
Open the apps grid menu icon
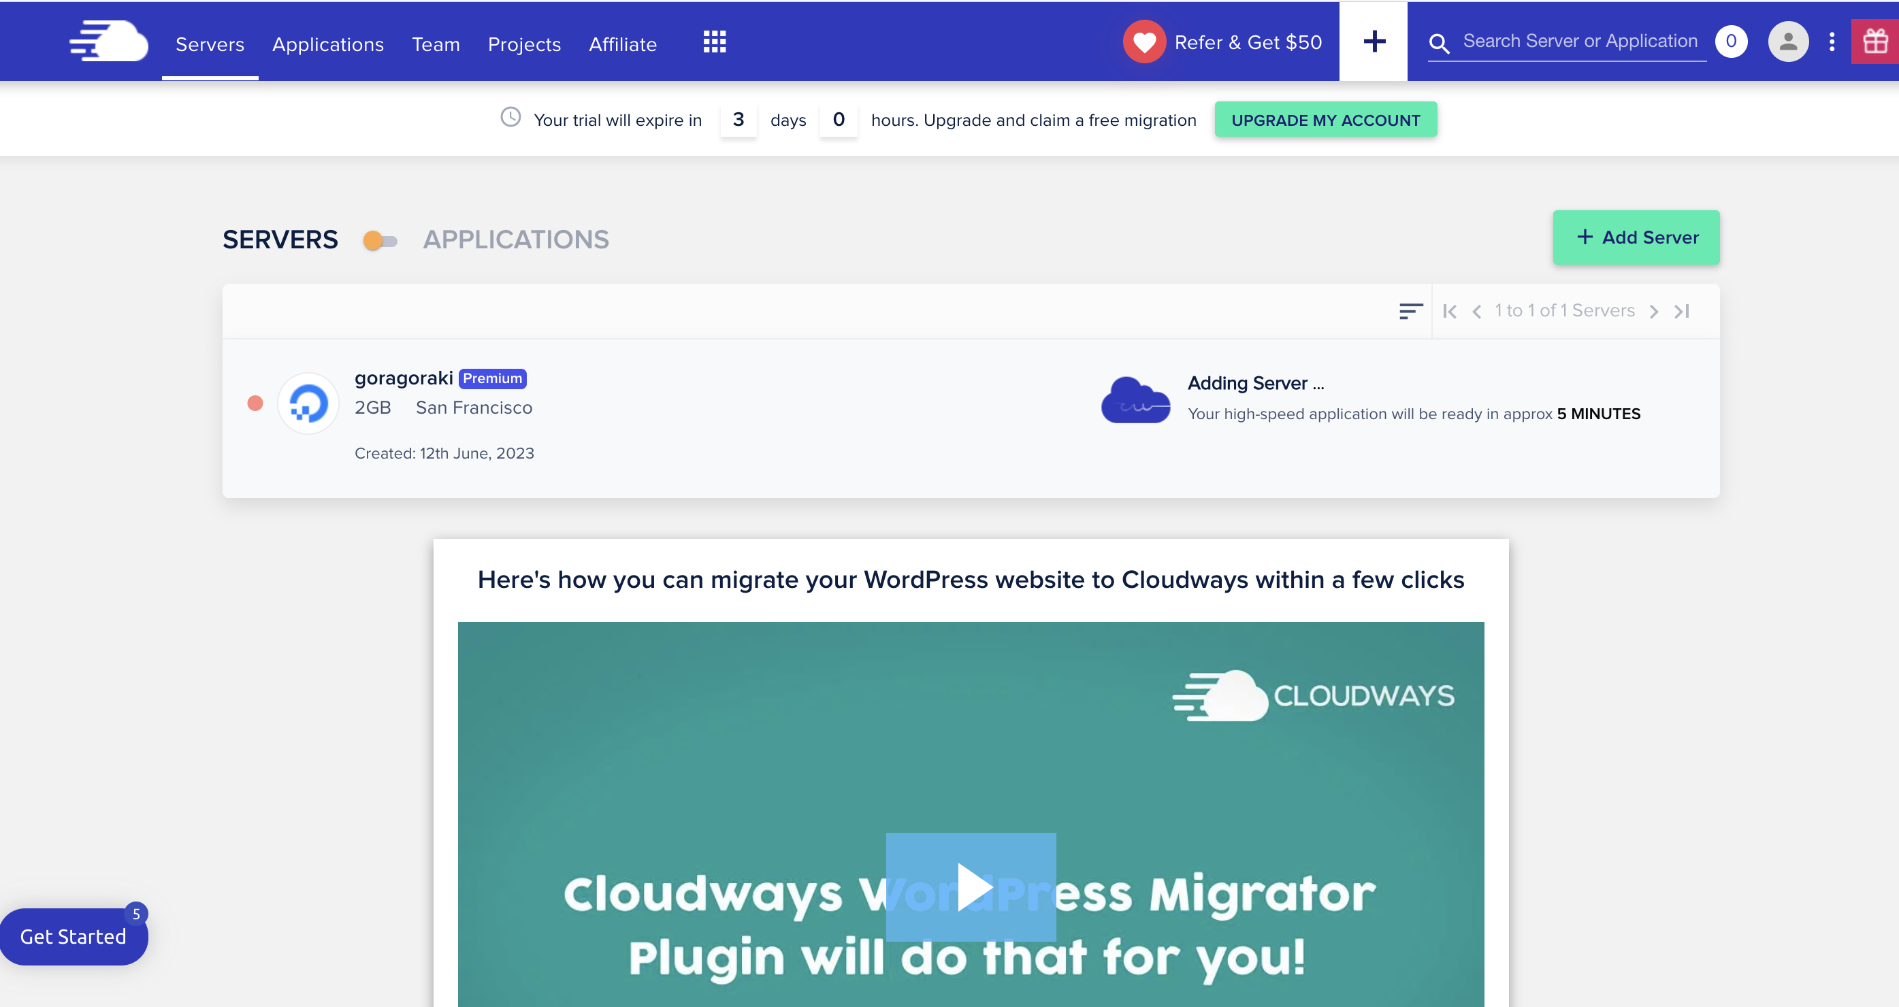pyautogui.click(x=713, y=42)
